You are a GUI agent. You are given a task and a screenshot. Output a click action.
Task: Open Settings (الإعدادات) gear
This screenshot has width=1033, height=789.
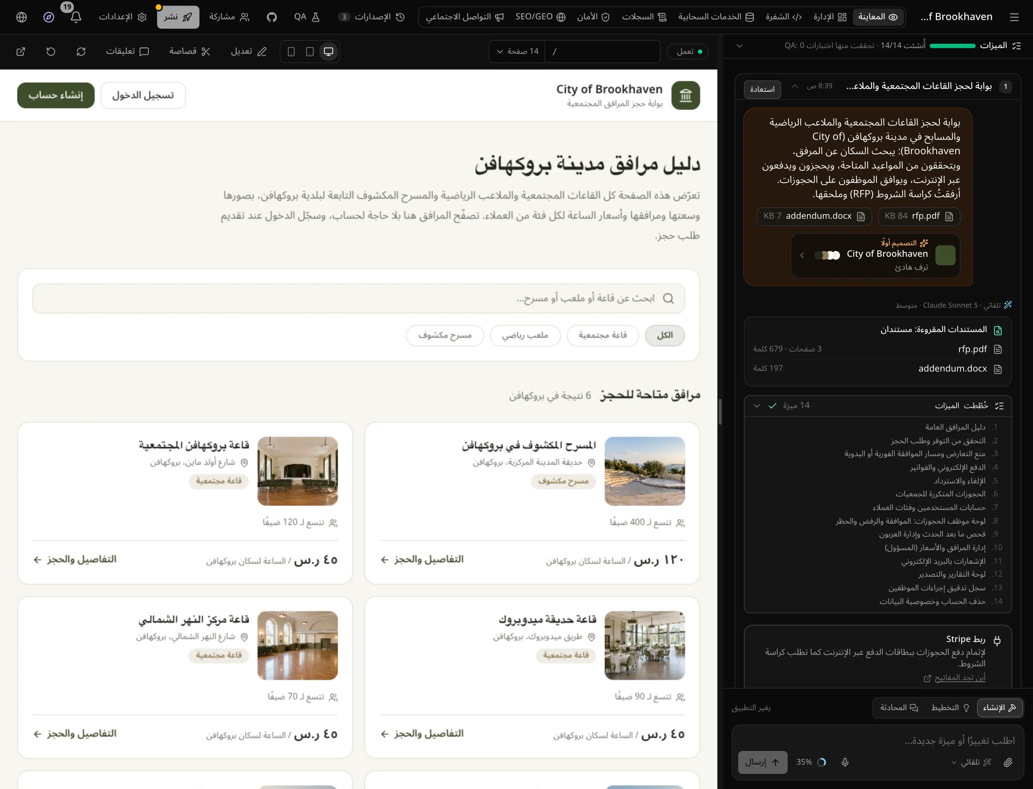[x=123, y=17]
